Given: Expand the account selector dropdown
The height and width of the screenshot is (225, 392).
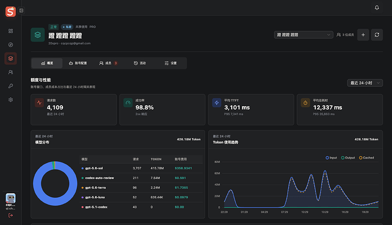Looking at the screenshot, I should click(303, 35).
